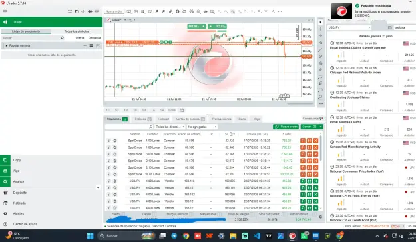
Task: Open Windows Start menu
Action: (x=91, y=236)
